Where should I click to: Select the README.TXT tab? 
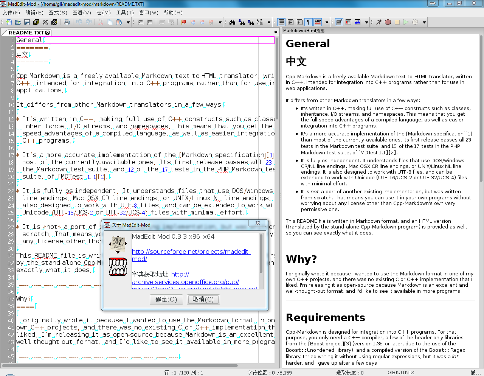26,33
